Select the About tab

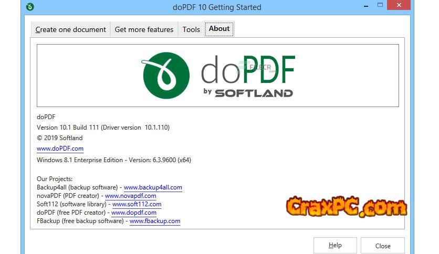(x=220, y=29)
